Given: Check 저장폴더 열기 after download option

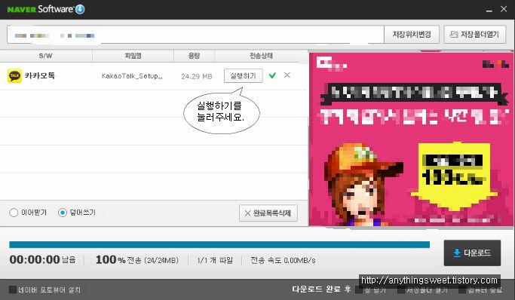Looking at the screenshot, I should tap(401, 290).
